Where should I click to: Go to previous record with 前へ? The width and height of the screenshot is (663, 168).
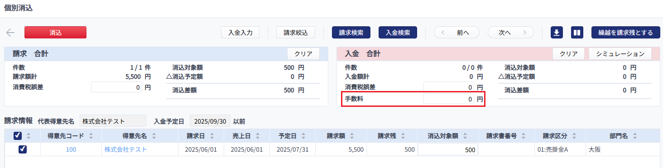click(x=456, y=32)
